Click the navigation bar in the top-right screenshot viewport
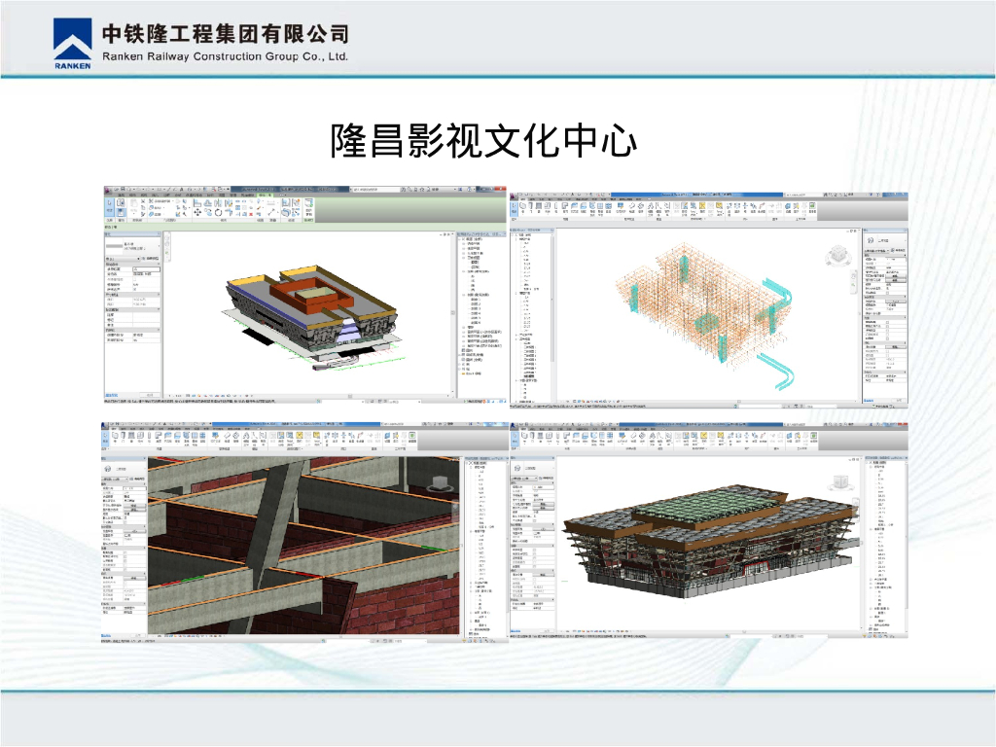996x747 pixels. click(x=854, y=281)
